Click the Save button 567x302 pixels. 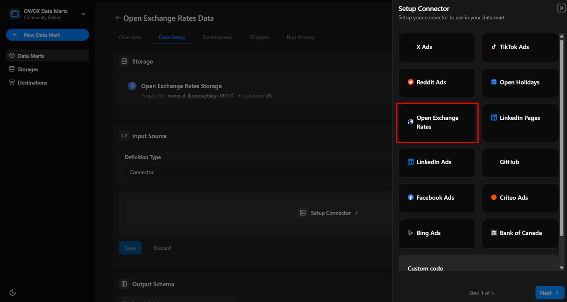point(130,248)
